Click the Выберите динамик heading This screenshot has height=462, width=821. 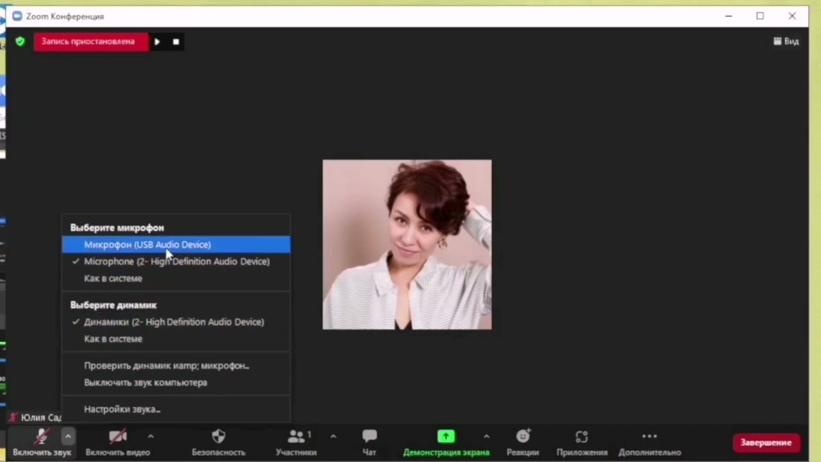point(114,305)
